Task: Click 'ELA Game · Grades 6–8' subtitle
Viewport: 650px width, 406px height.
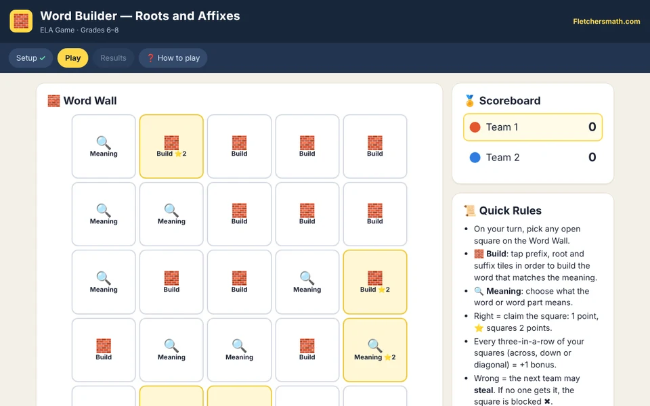Action: point(79,30)
